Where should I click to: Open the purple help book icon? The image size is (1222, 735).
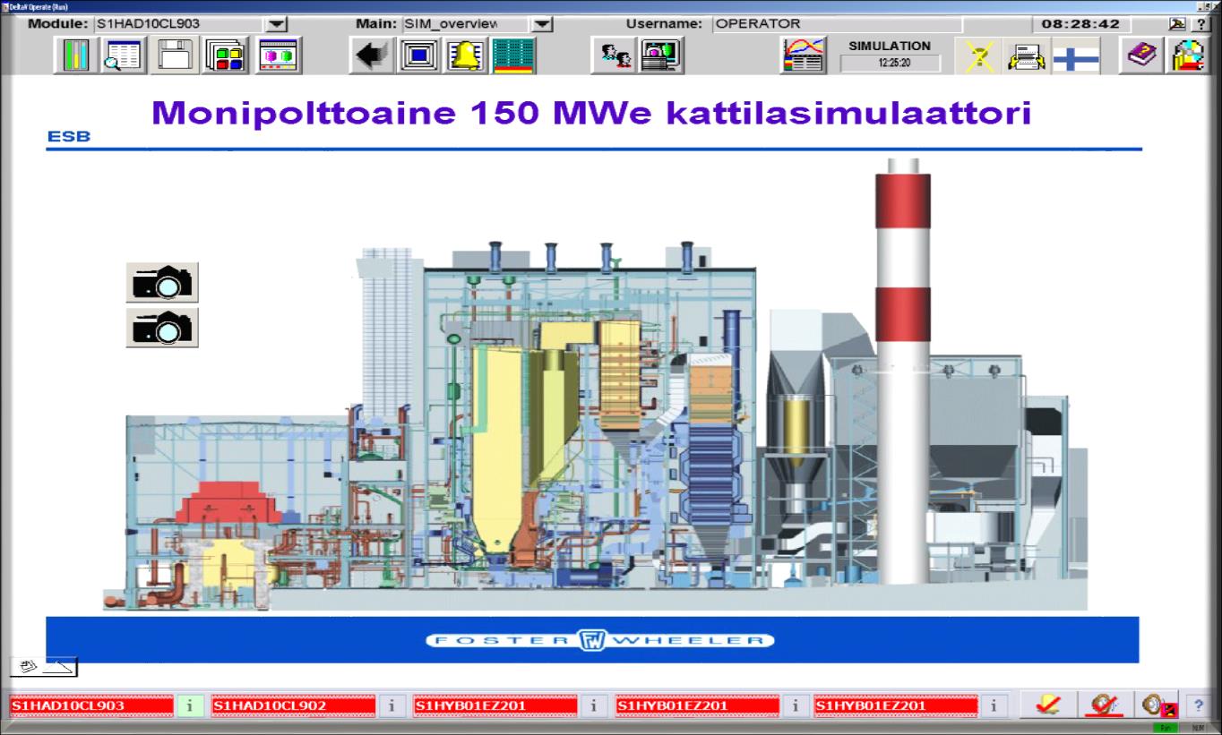click(x=1141, y=56)
